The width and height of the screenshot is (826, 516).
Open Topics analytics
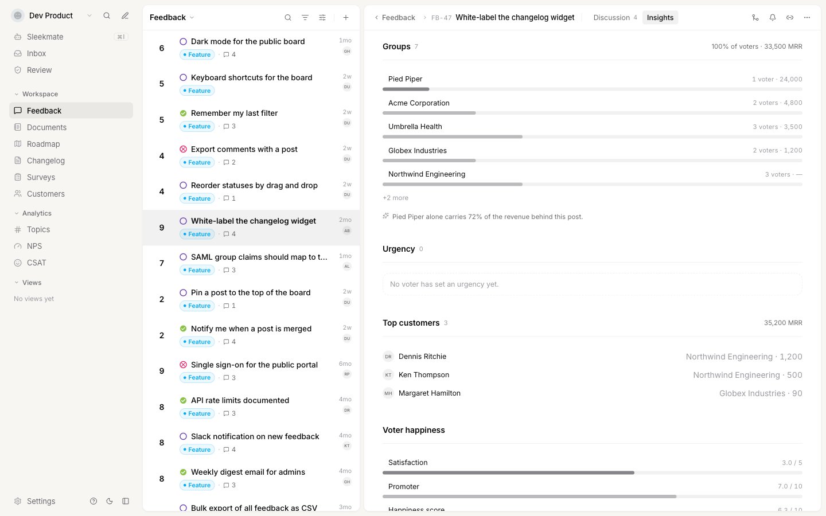tap(71, 229)
